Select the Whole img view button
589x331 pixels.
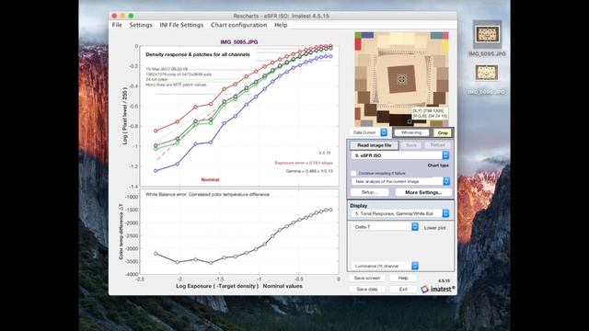tap(411, 132)
